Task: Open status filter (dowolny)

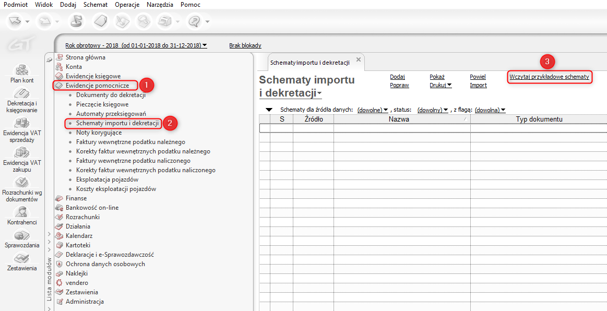Action: [x=433, y=110]
